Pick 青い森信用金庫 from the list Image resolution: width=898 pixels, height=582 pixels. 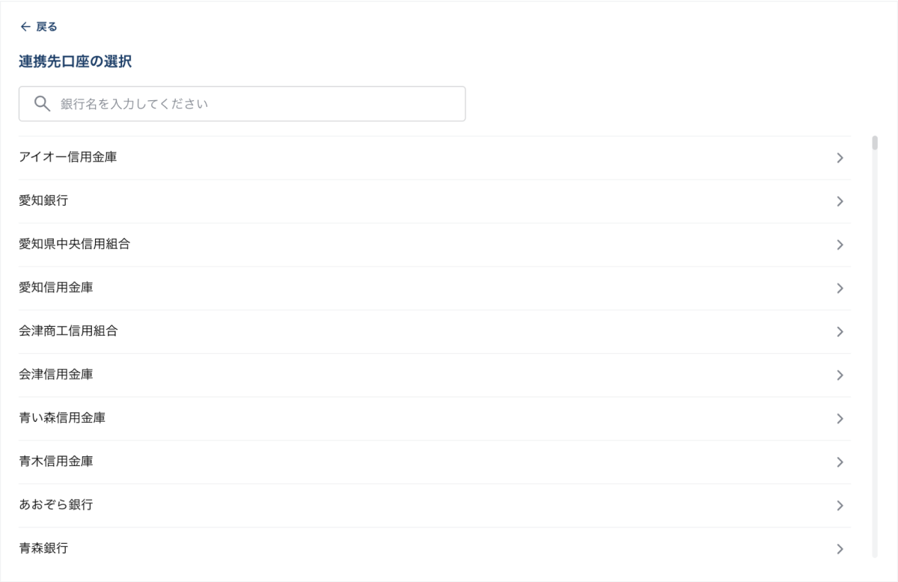pos(61,418)
